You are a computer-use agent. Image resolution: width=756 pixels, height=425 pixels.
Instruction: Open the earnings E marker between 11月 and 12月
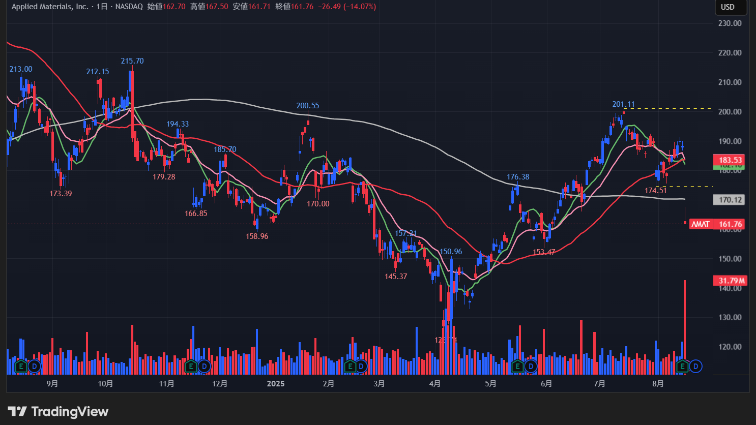[x=191, y=366]
